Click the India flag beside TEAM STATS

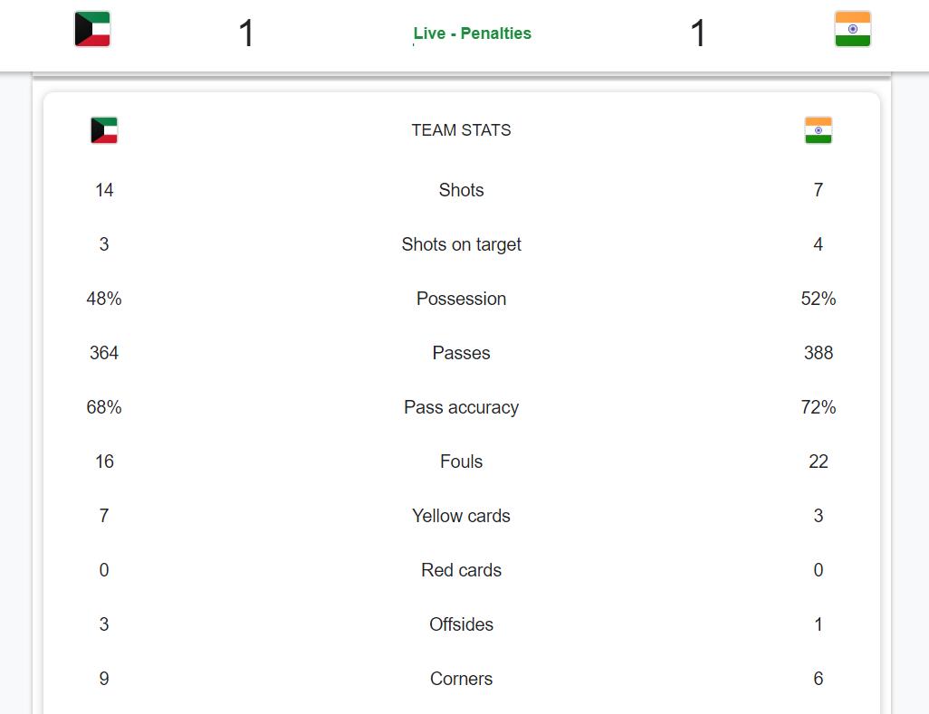(x=818, y=130)
